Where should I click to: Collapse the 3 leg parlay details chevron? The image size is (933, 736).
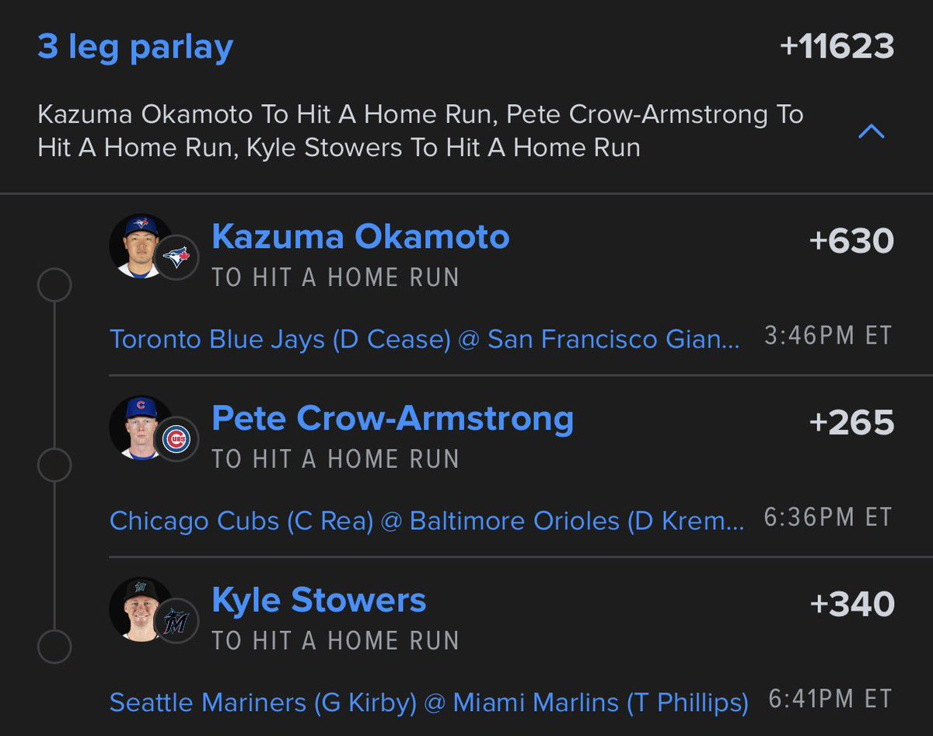(870, 131)
